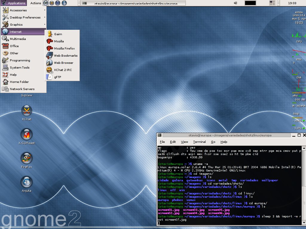Viewport: 306px width, 229px height.
Task: Open the Terminal menu in menubar
Action: click(x=199, y=142)
